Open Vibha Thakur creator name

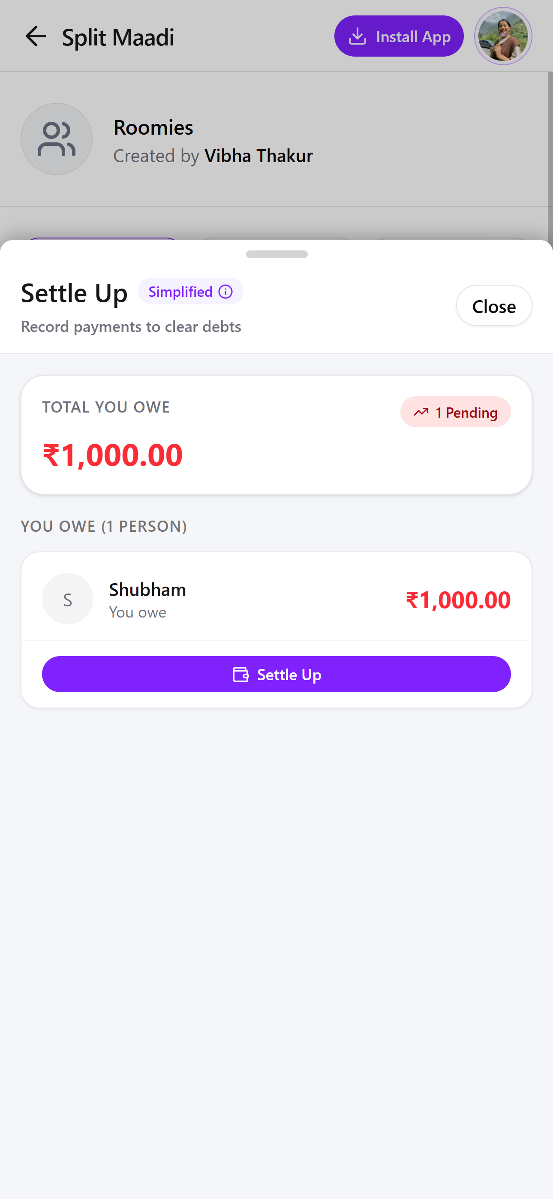click(x=258, y=156)
